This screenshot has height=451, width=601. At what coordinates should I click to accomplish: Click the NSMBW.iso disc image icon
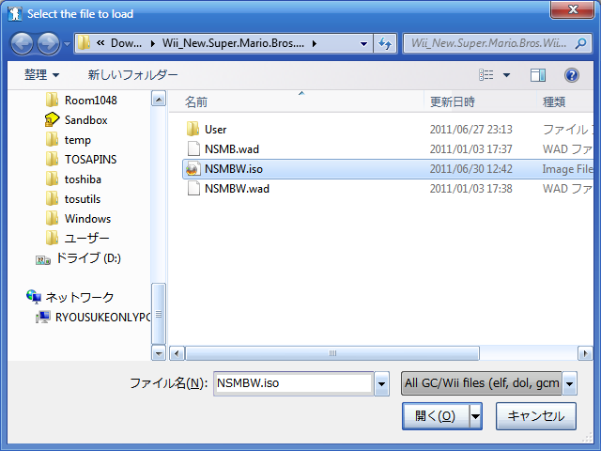[193, 169]
